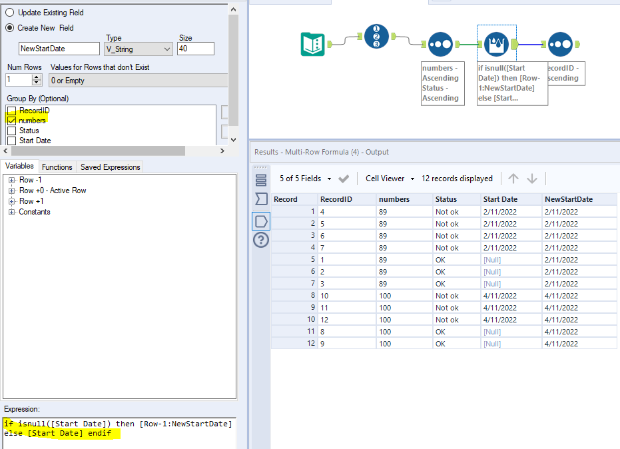Click the down arrow next record icon
Screen dimensions: 620x449
click(x=532, y=179)
